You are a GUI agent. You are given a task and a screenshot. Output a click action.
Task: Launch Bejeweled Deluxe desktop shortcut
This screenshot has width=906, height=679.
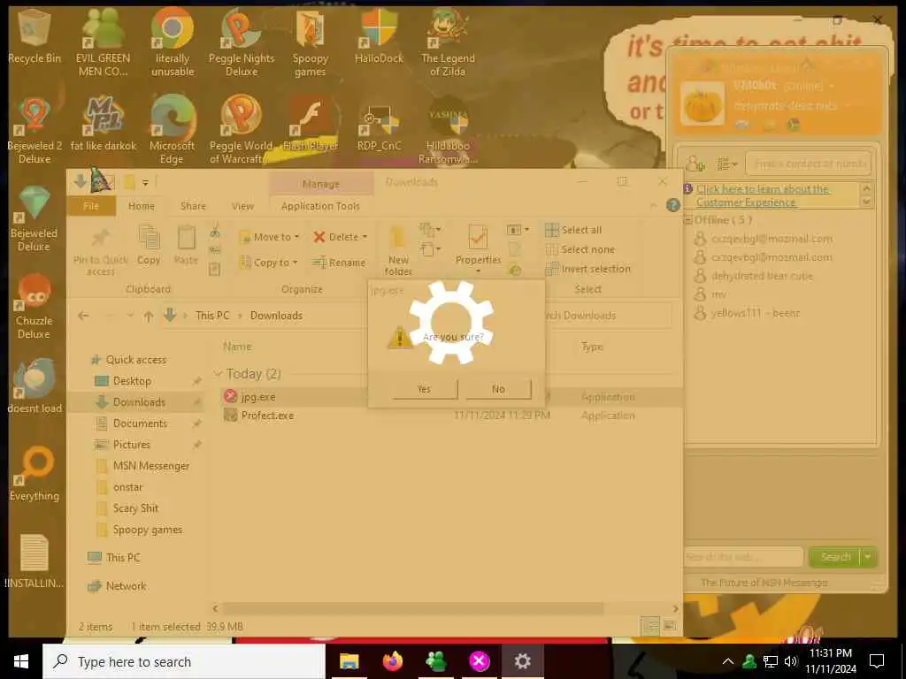(x=35, y=217)
